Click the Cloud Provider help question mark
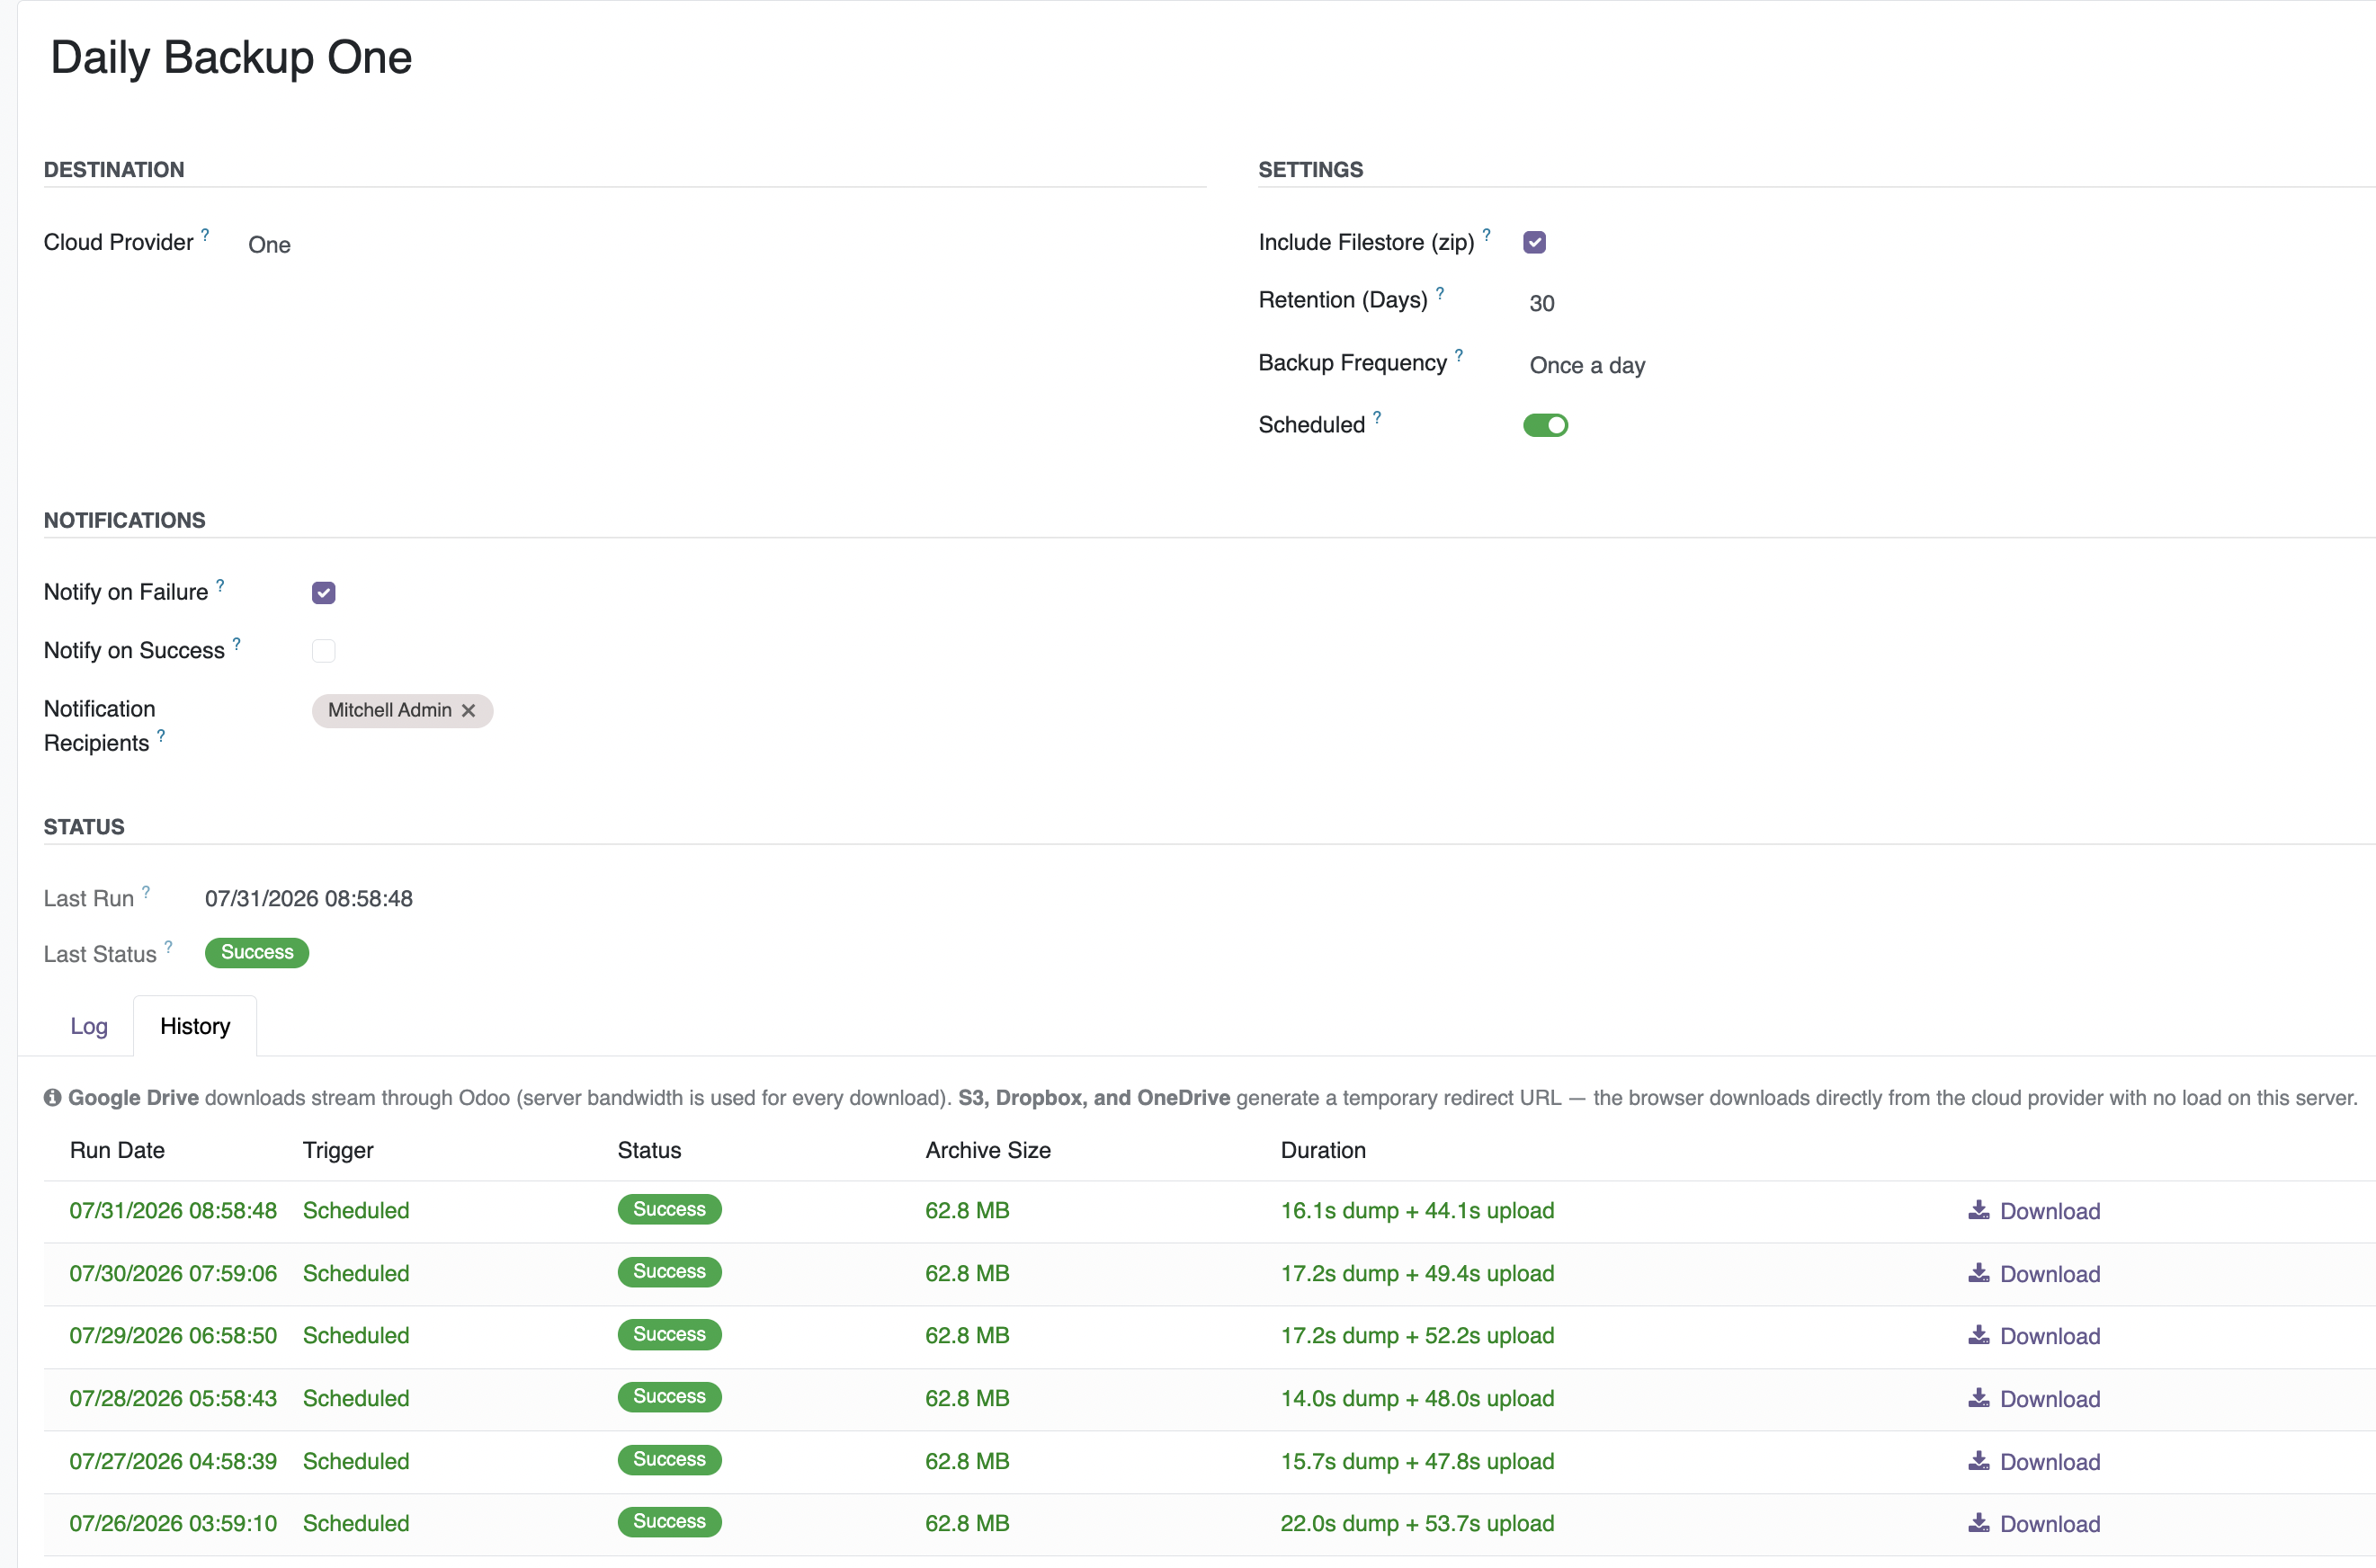 coord(205,235)
